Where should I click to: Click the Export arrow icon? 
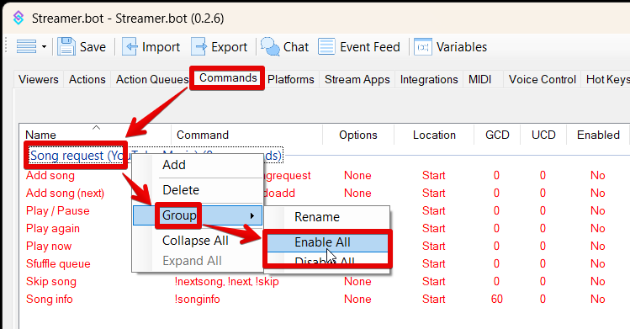click(x=199, y=46)
